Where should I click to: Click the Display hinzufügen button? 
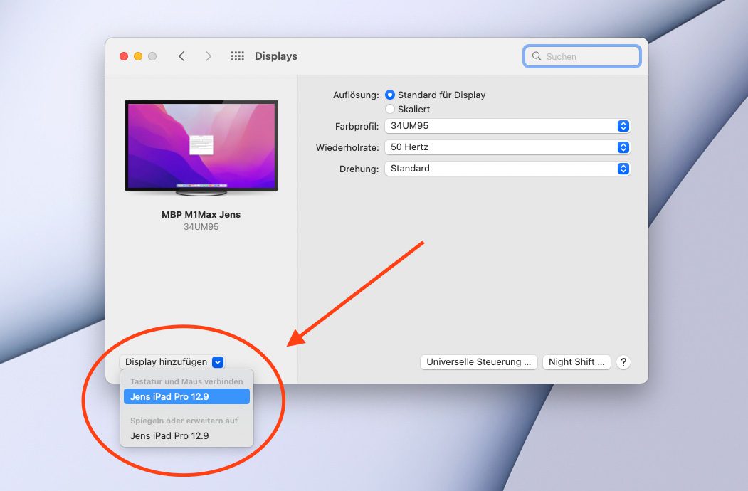point(172,362)
